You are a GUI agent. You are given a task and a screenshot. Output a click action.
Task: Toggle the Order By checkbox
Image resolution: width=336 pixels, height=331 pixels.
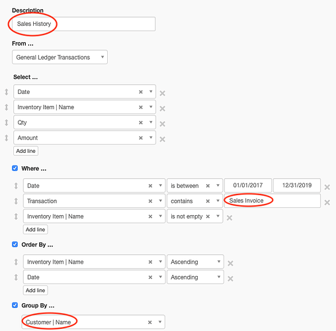(x=15, y=244)
